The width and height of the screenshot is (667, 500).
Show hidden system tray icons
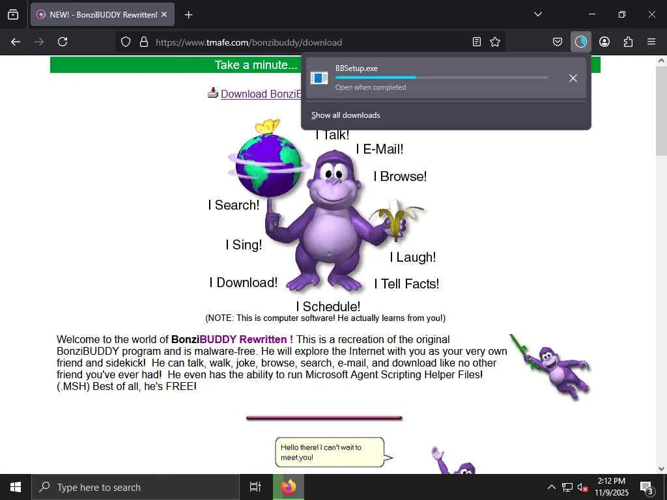(x=551, y=487)
